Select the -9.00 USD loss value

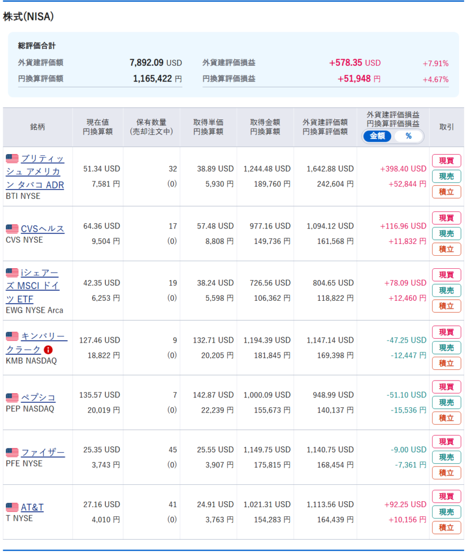pyautogui.click(x=408, y=450)
